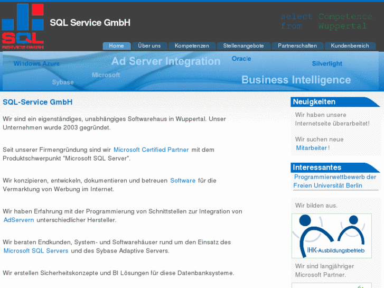Screen dimensions: 384x288
Task: Click the Mitarbeiter link in Neuigkeiten
Action: (312, 148)
